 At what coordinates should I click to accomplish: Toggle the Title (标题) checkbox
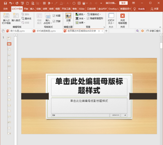(54, 16)
